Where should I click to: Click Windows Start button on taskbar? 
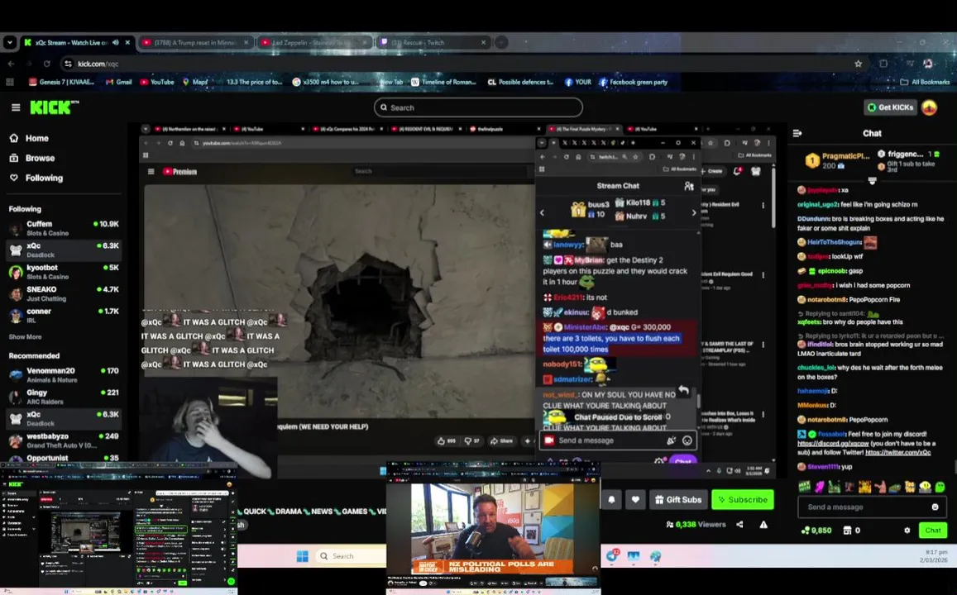point(302,556)
